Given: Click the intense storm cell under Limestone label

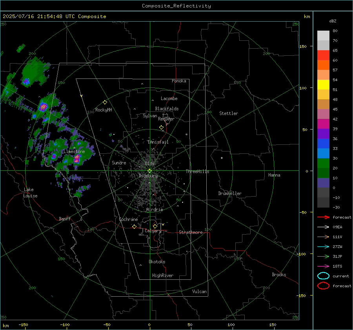Looking at the screenshot, I should click(x=76, y=159).
